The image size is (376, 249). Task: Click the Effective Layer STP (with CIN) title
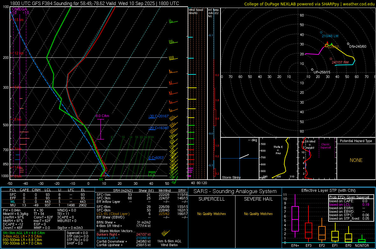tap(328, 190)
